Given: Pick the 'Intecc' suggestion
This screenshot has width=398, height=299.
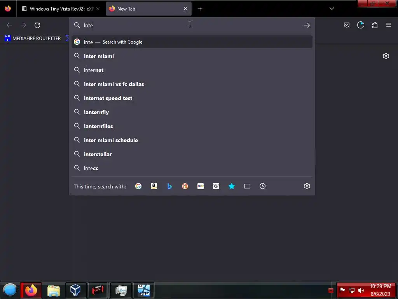Looking at the screenshot, I should 192,168.
